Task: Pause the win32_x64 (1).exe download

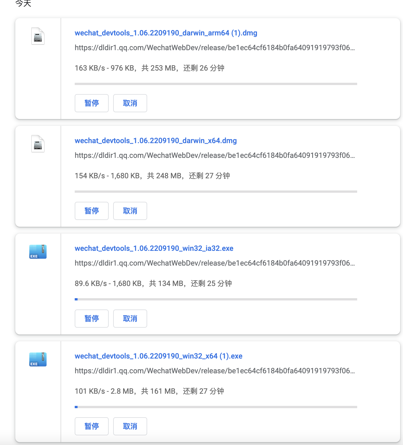Action: (92, 426)
